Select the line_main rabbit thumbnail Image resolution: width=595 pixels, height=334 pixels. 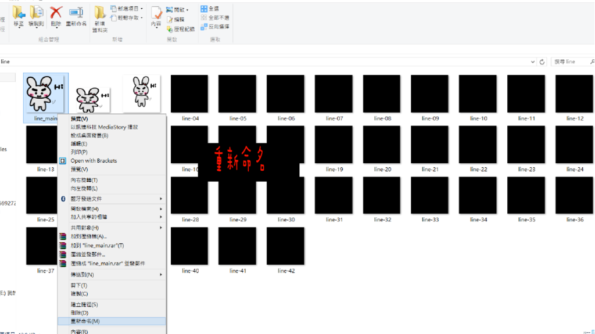[44, 94]
